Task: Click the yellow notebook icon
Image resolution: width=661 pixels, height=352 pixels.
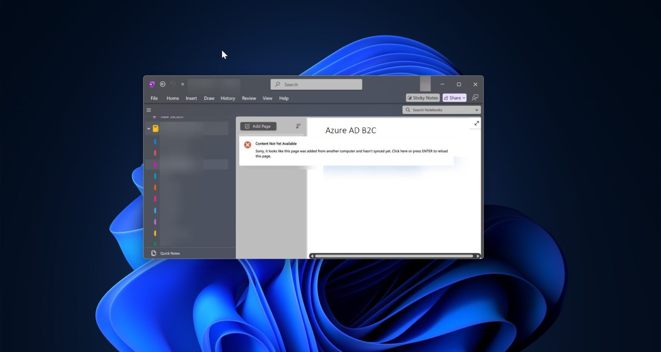Action: coord(156,128)
